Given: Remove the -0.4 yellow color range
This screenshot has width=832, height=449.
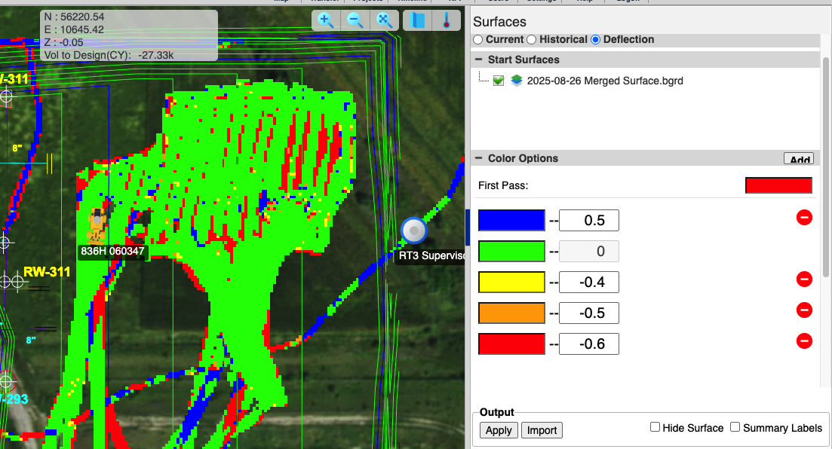Looking at the screenshot, I should [804, 279].
